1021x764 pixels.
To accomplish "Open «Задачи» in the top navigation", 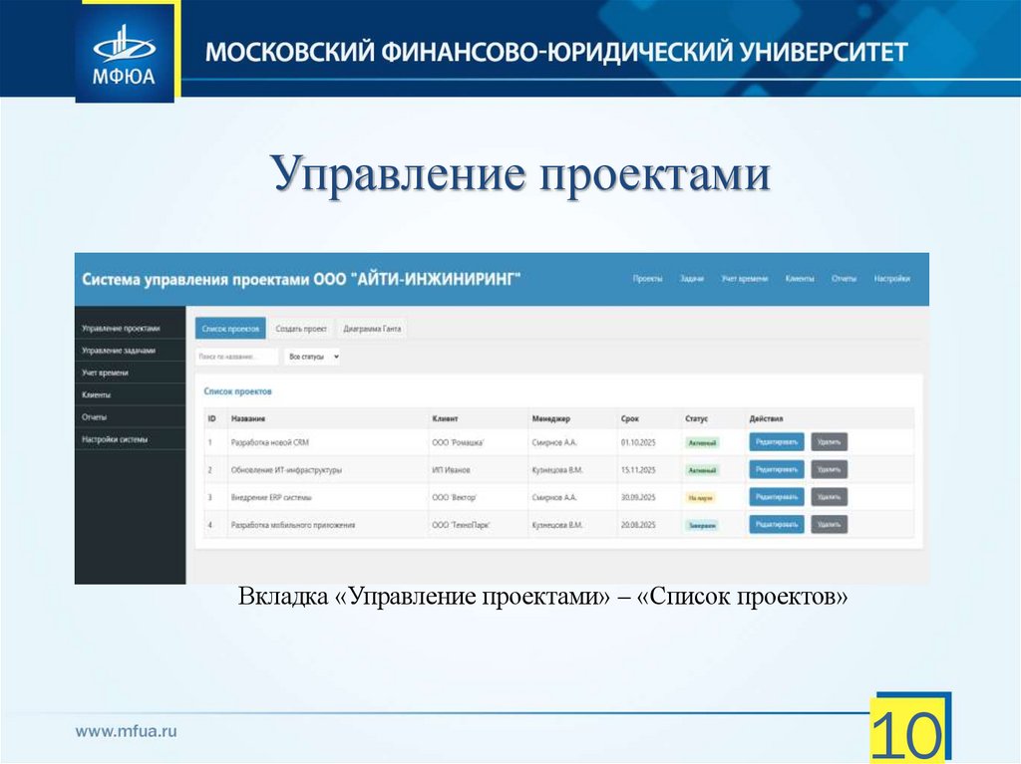I will tap(690, 279).
